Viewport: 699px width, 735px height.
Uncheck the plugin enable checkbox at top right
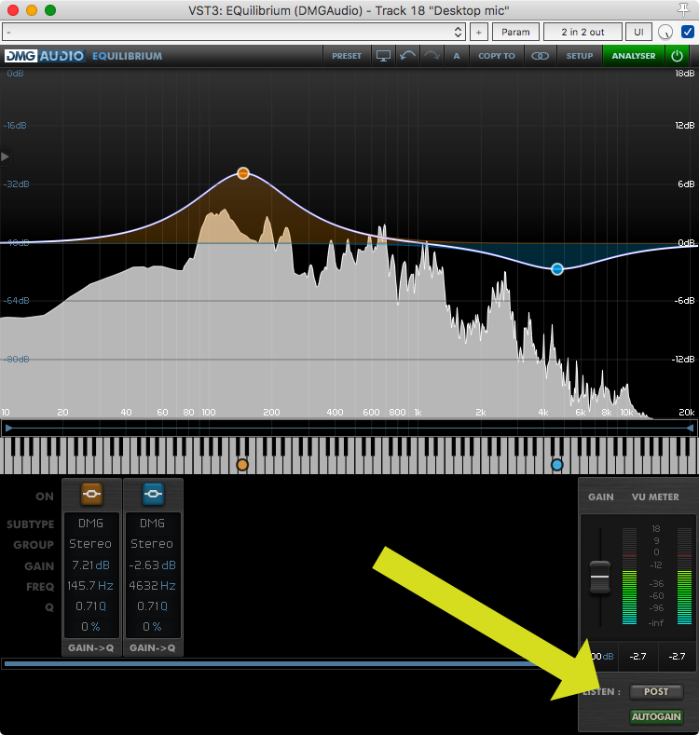click(688, 32)
